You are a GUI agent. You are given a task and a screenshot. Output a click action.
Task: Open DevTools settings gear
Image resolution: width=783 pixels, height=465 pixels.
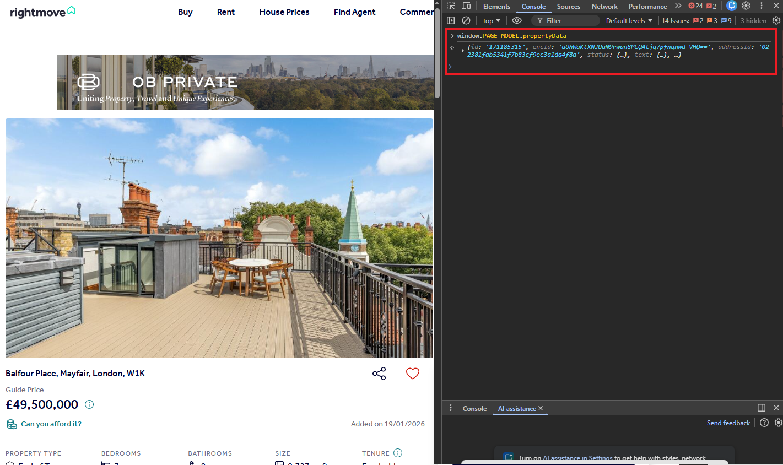pos(746,6)
